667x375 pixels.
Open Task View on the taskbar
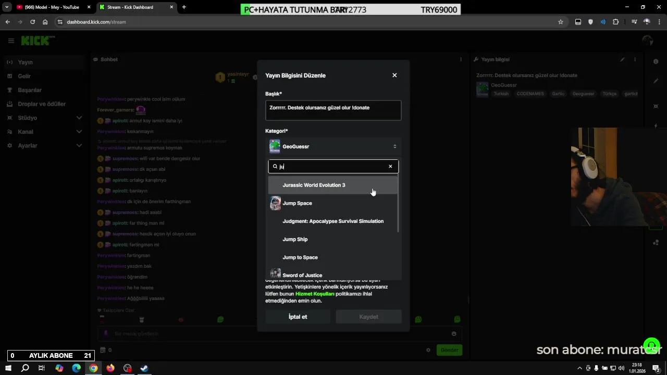[x=42, y=368]
